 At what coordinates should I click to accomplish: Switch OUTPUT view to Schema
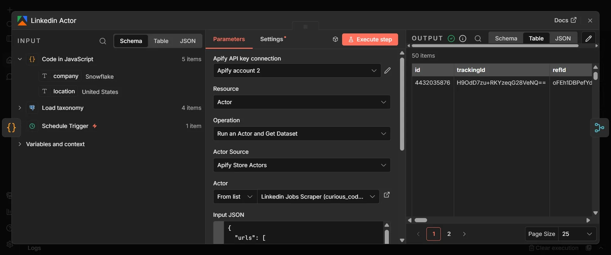coord(506,39)
